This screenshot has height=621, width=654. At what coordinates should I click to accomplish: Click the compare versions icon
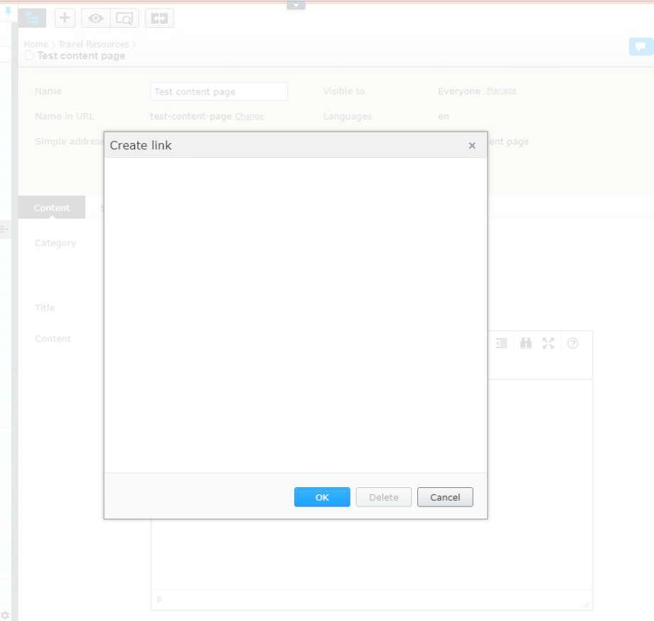159,18
